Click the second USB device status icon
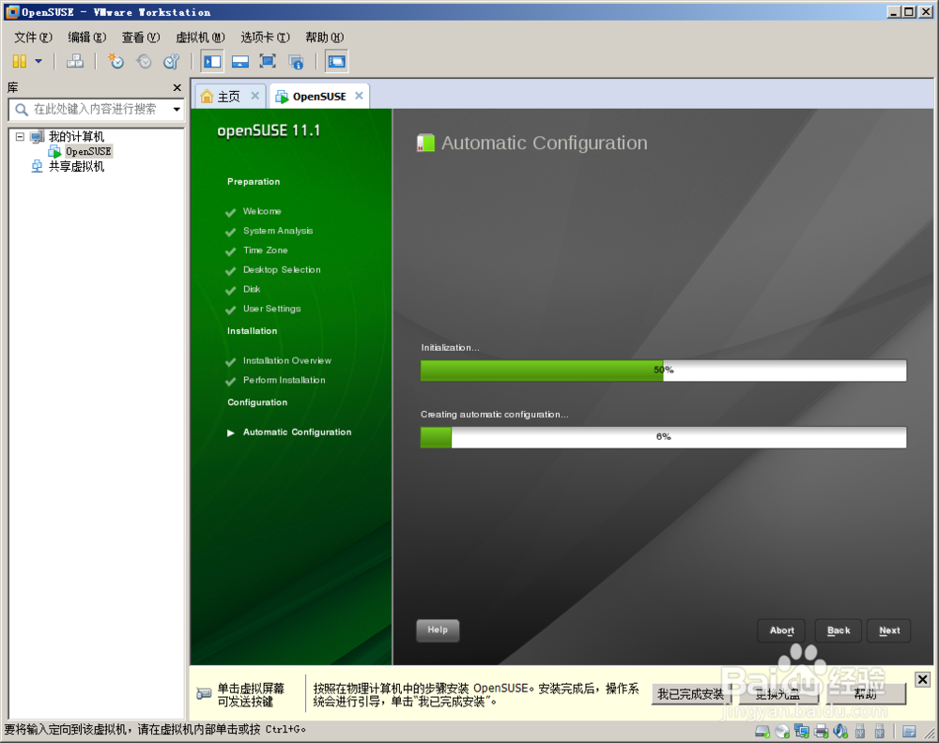This screenshot has height=743, width=939. pyautogui.click(x=879, y=731)
